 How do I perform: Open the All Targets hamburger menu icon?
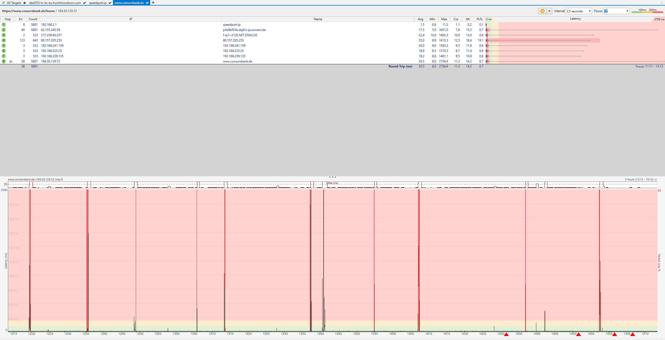coord(3,3)
